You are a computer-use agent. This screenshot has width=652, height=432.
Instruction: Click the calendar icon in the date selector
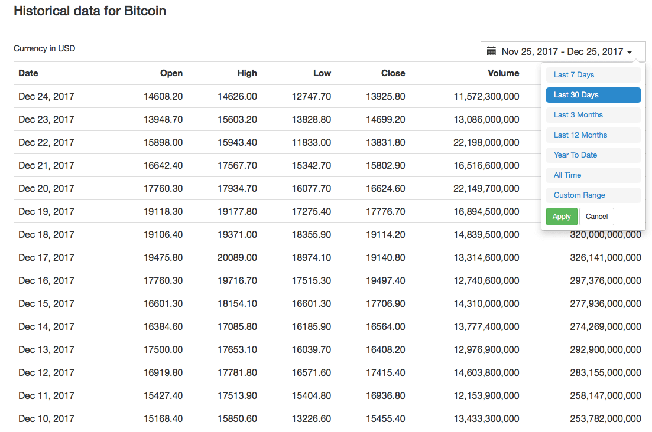(491, 51)
